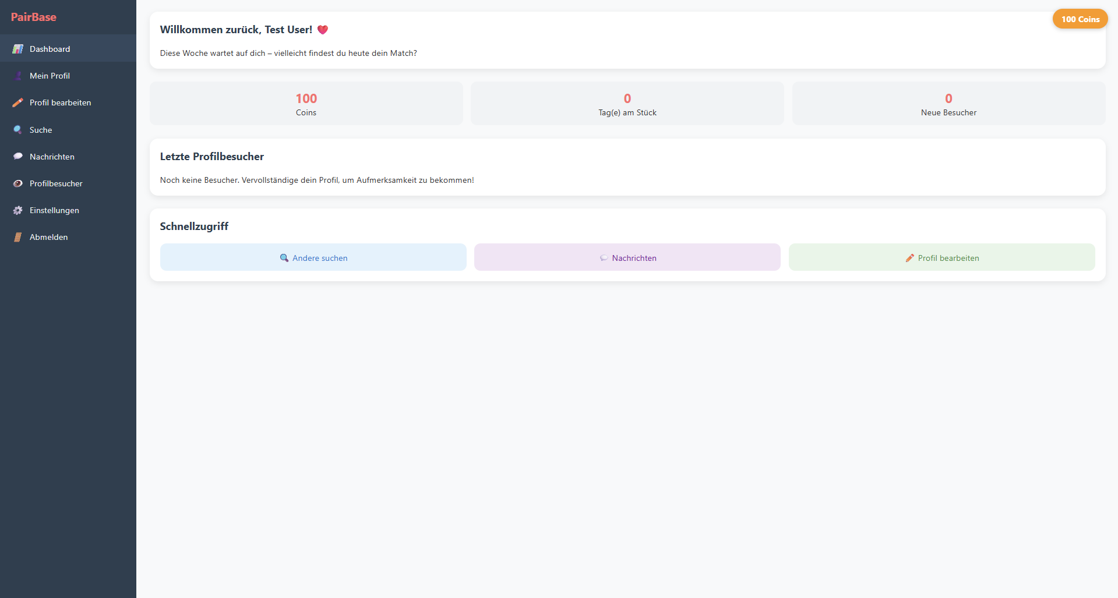1118x598 pixels.
Task: Select the search icon inside Andere suchen
Action: pyautogui.click(x=284, y=257)
